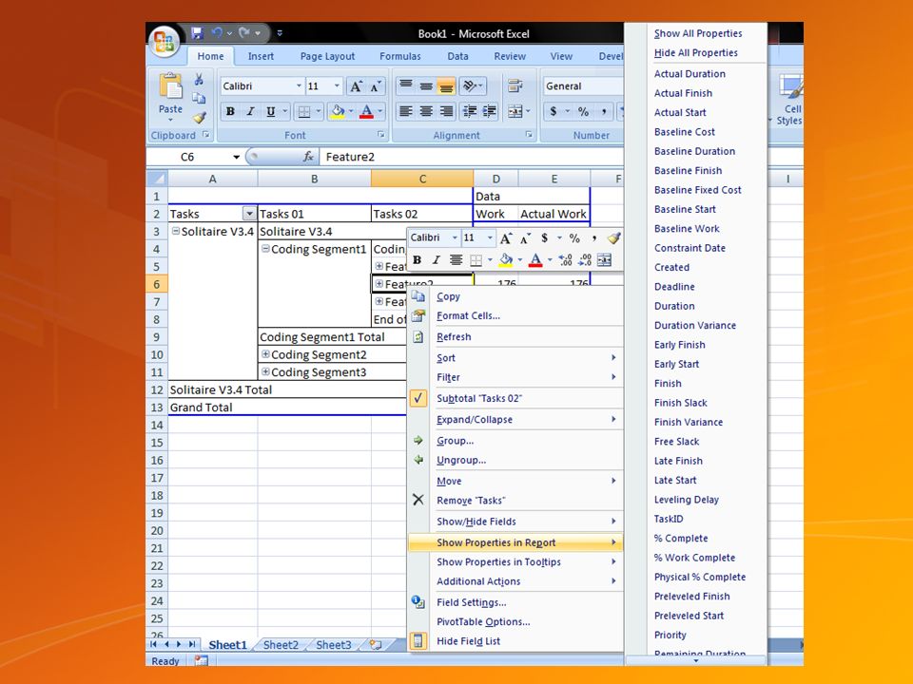The height and width of the screenshot is (684, 913).
Task: Open the Formulas ribbon tab
Action: 400,56
